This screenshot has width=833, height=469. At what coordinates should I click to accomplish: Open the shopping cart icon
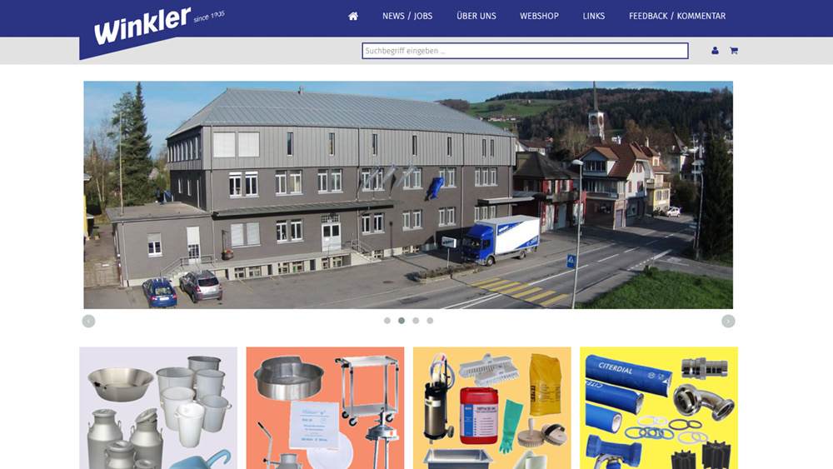[734, 51]
